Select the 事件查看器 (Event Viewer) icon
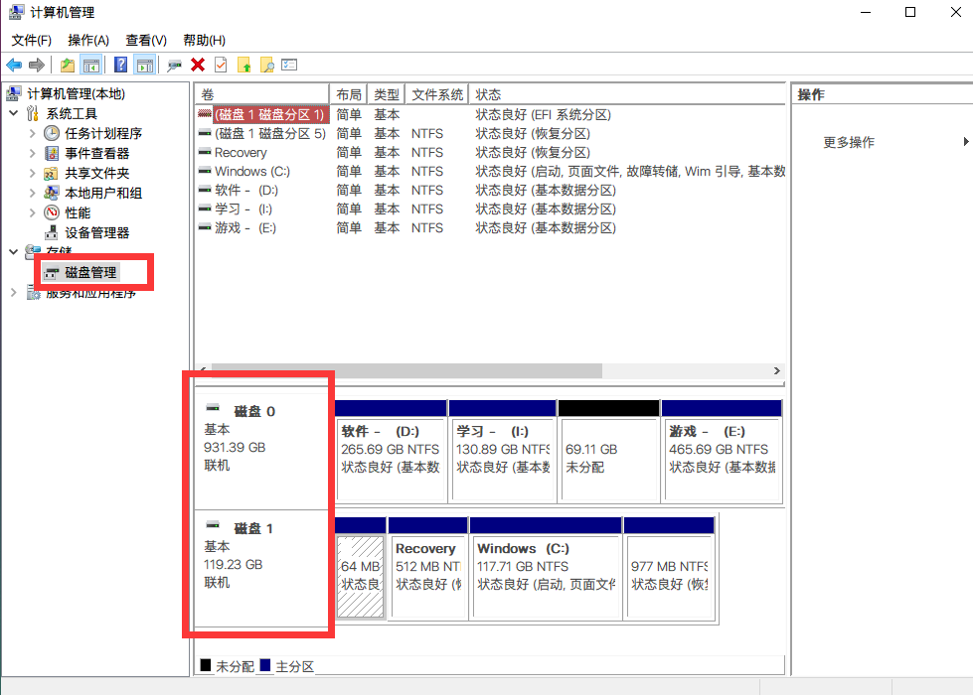This screenshot has height=695, width=973. (51, 154)
